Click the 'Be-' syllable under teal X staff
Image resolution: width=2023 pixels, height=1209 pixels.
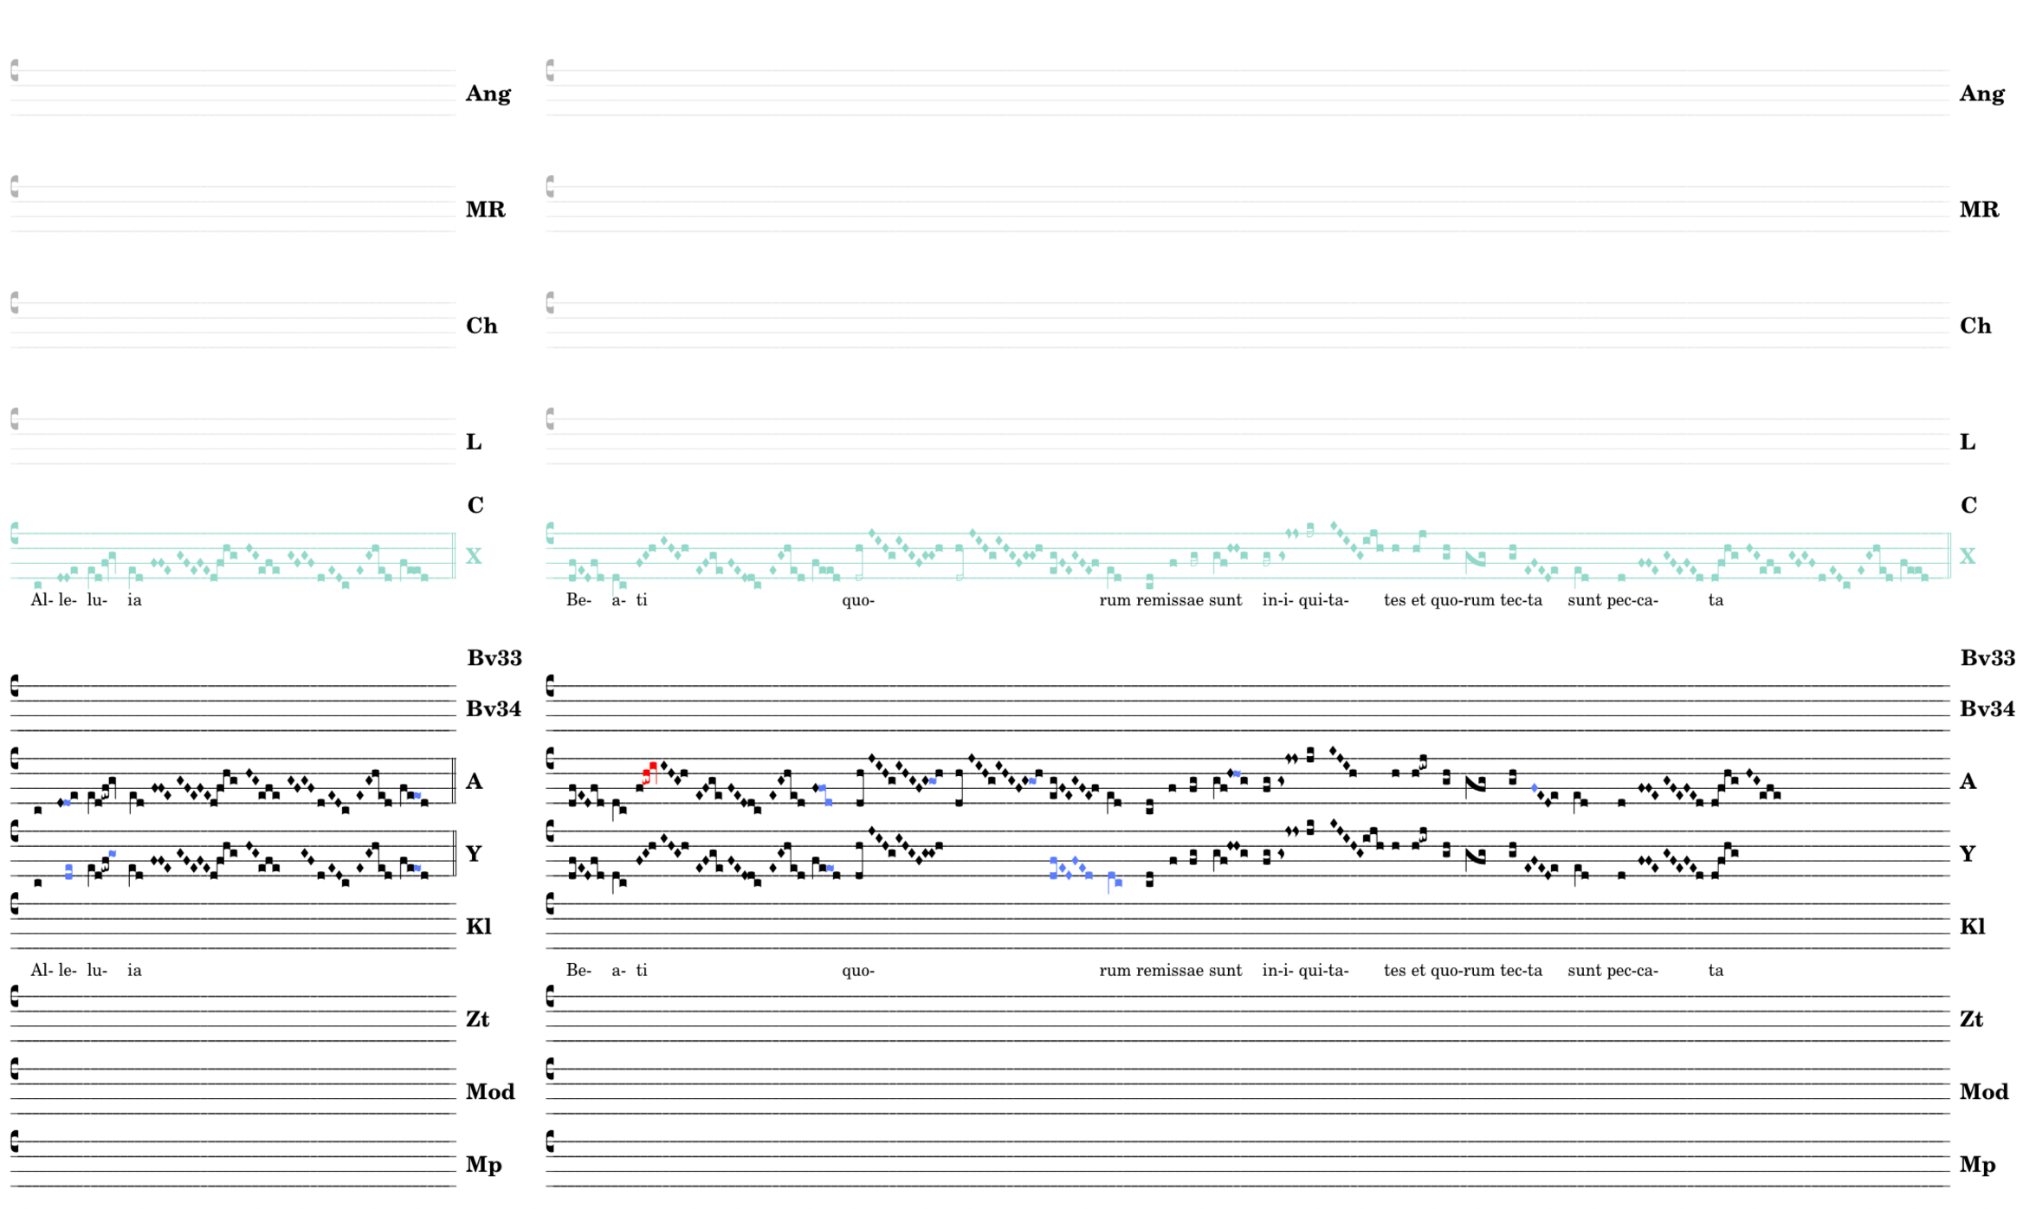pos(578,600)
